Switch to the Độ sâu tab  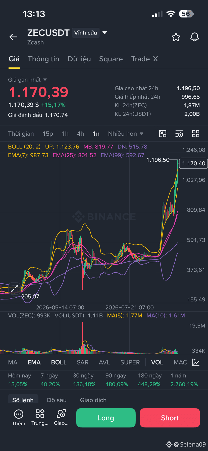(57, 400)
